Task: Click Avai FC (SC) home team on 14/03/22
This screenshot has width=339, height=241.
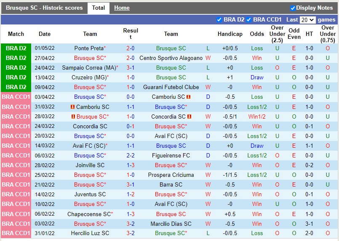Action: [89, 146]
